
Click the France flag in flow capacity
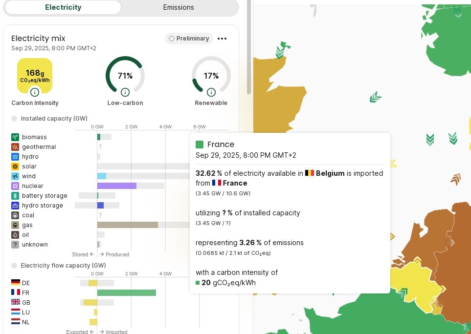point(15,292)
